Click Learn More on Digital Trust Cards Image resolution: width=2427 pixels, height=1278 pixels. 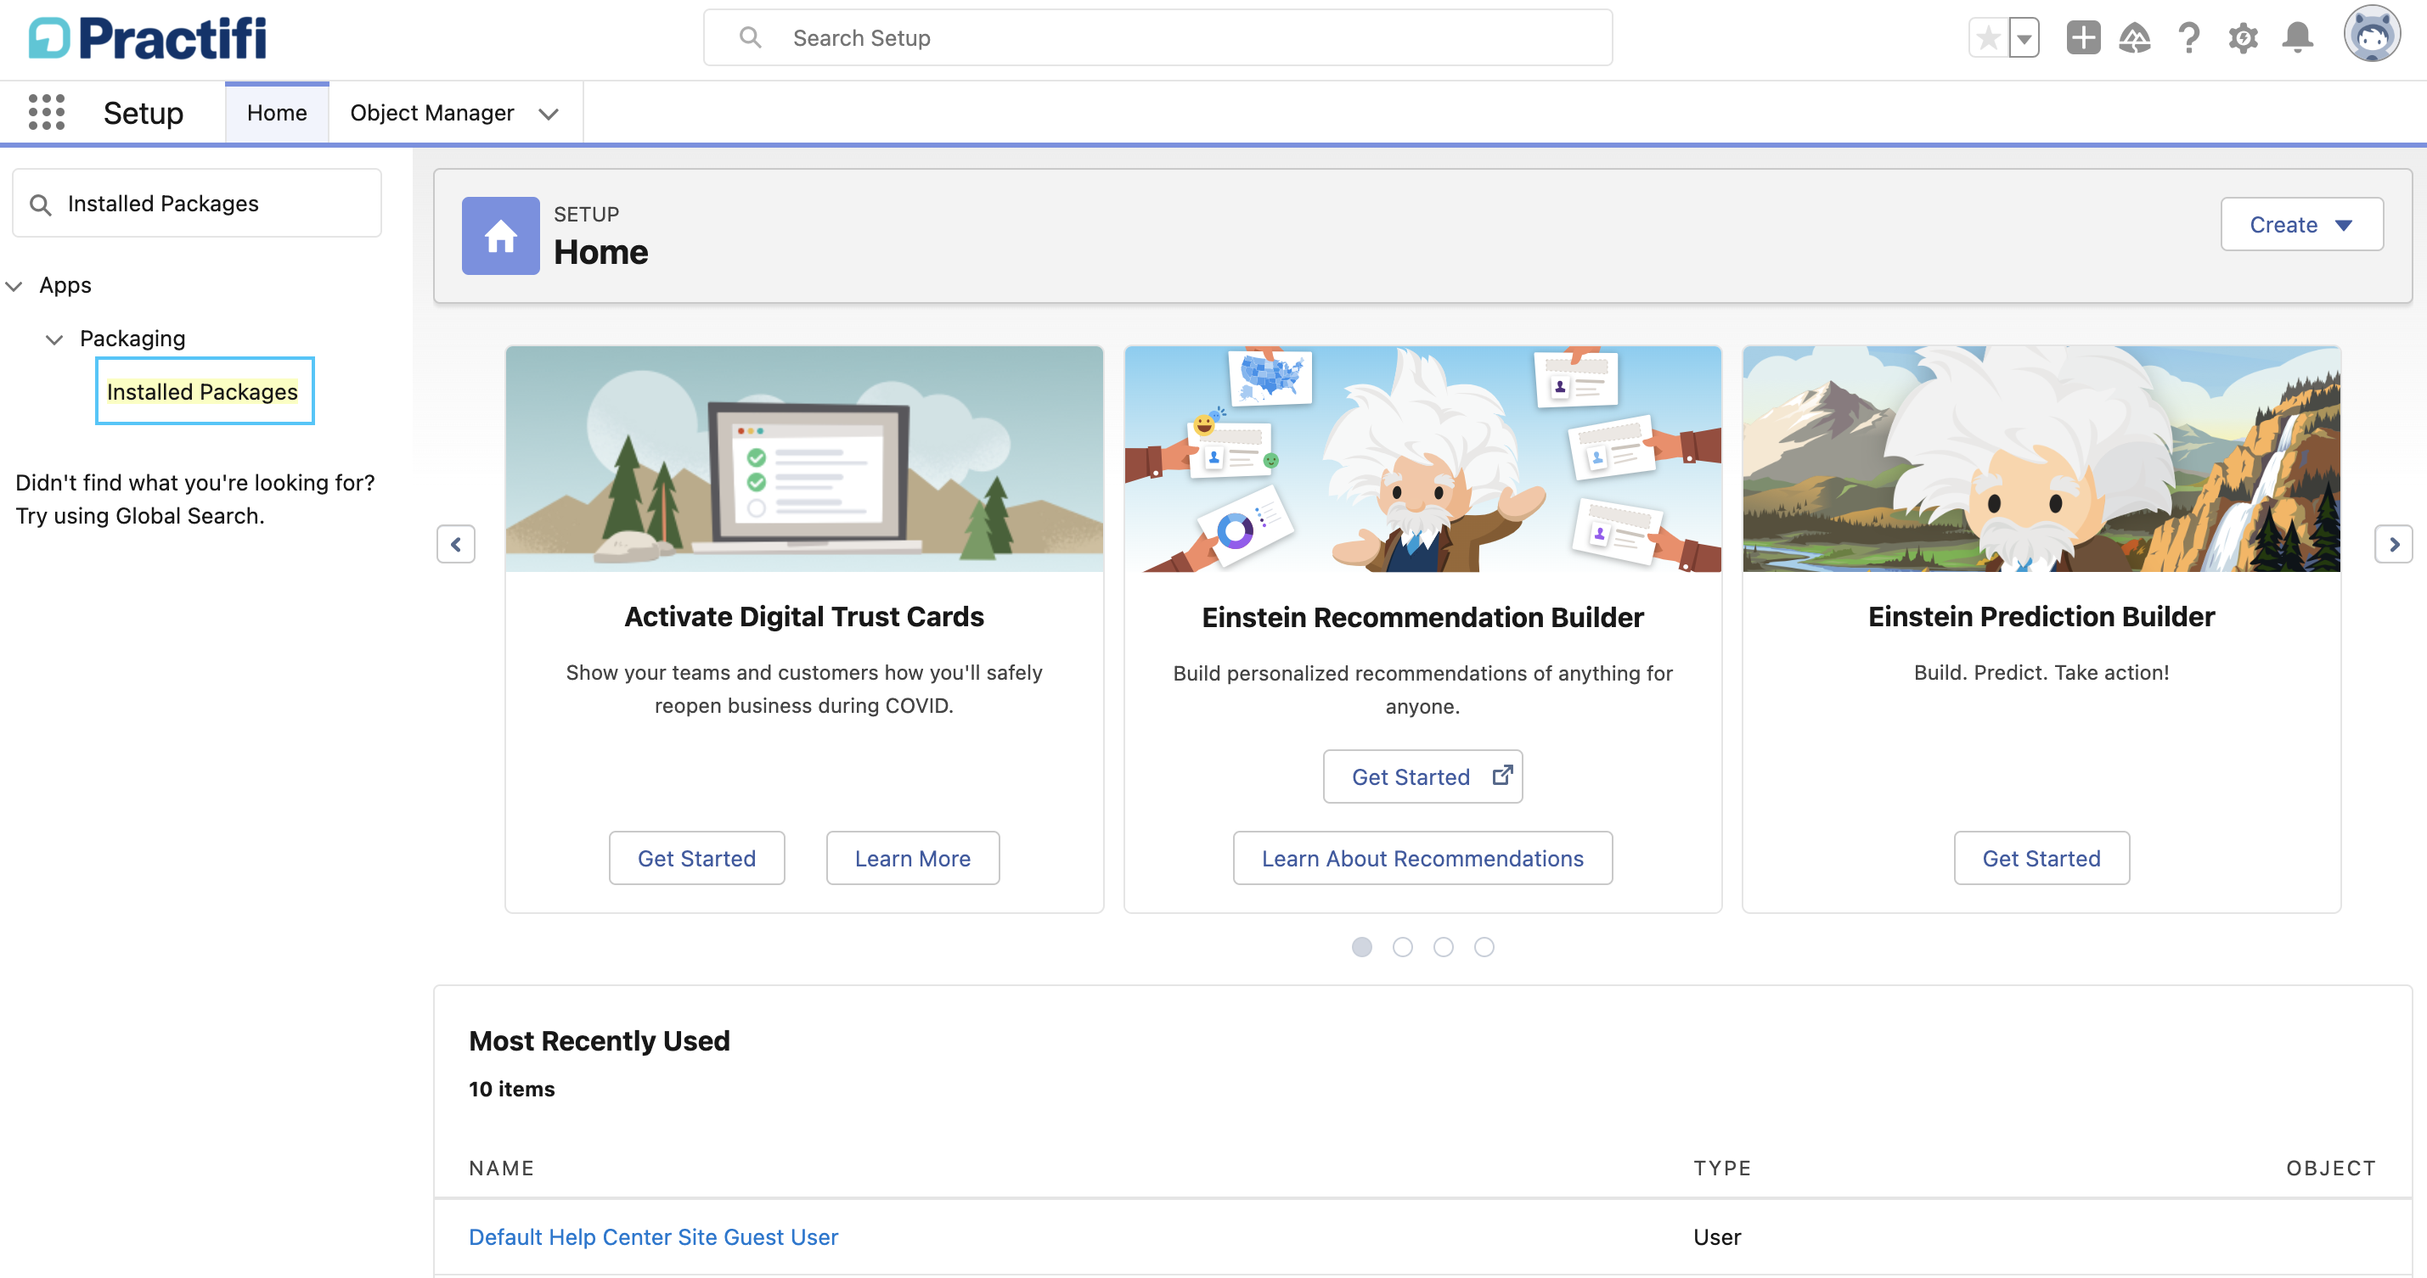click(912, 858)
